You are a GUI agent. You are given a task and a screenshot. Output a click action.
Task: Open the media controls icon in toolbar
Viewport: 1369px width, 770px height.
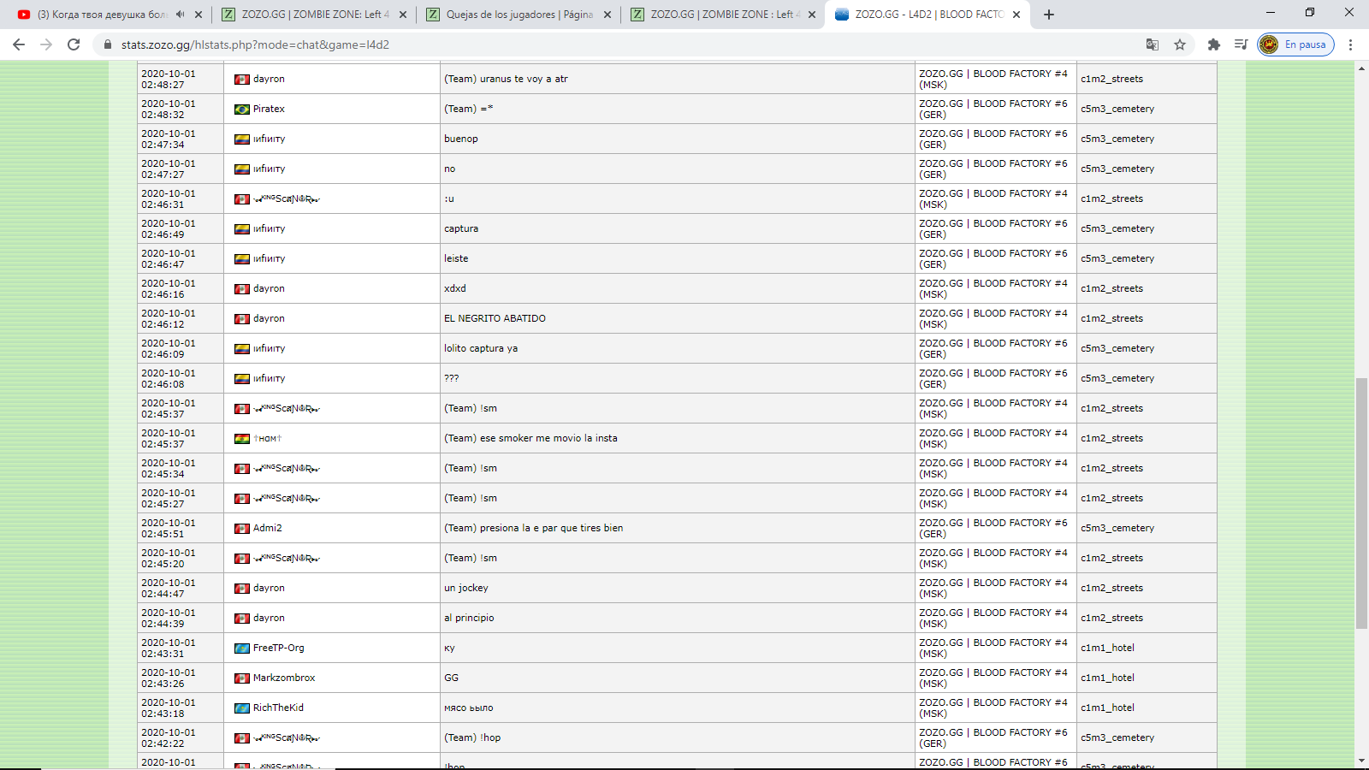(1241, 44)
